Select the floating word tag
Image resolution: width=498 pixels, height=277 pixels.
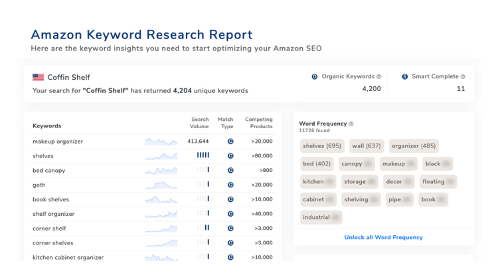click(x=438, y=182)
